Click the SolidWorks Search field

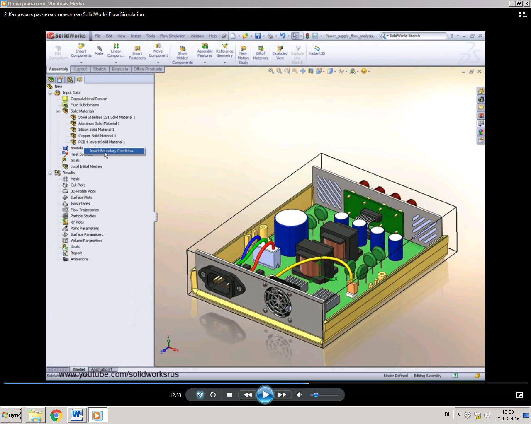point(417,36)
